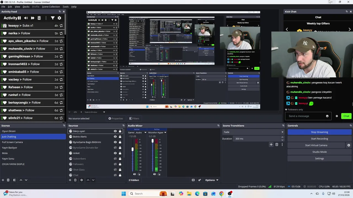Open the File menu

point(3,7)
